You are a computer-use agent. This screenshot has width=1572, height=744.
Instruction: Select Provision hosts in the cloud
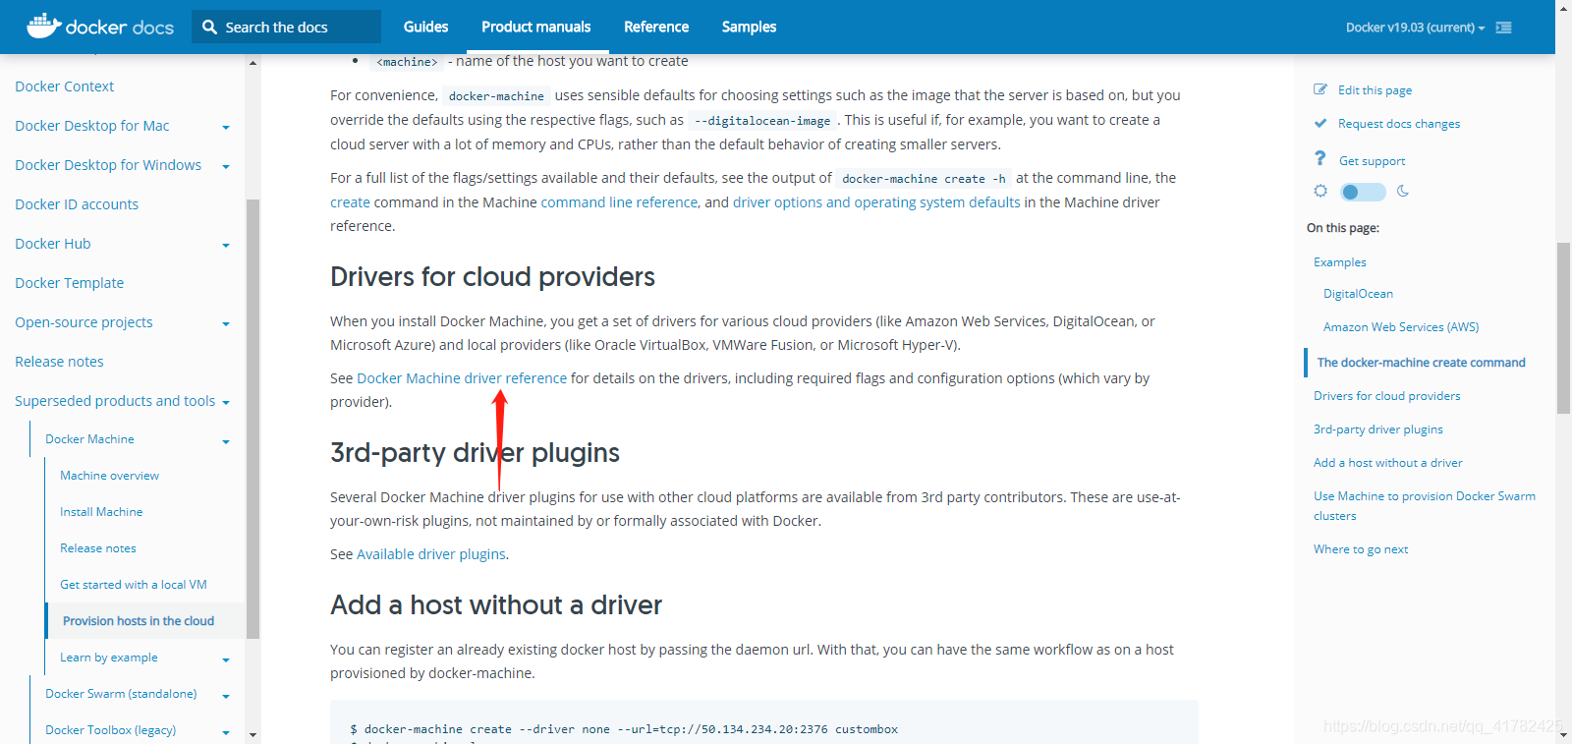coord(139,621)
